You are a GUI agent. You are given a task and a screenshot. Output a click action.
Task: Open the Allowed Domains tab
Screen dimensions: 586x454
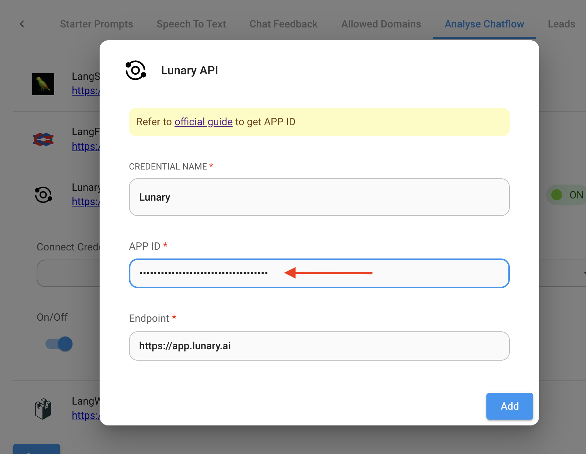pyautogui.click(x=381, y=24)
